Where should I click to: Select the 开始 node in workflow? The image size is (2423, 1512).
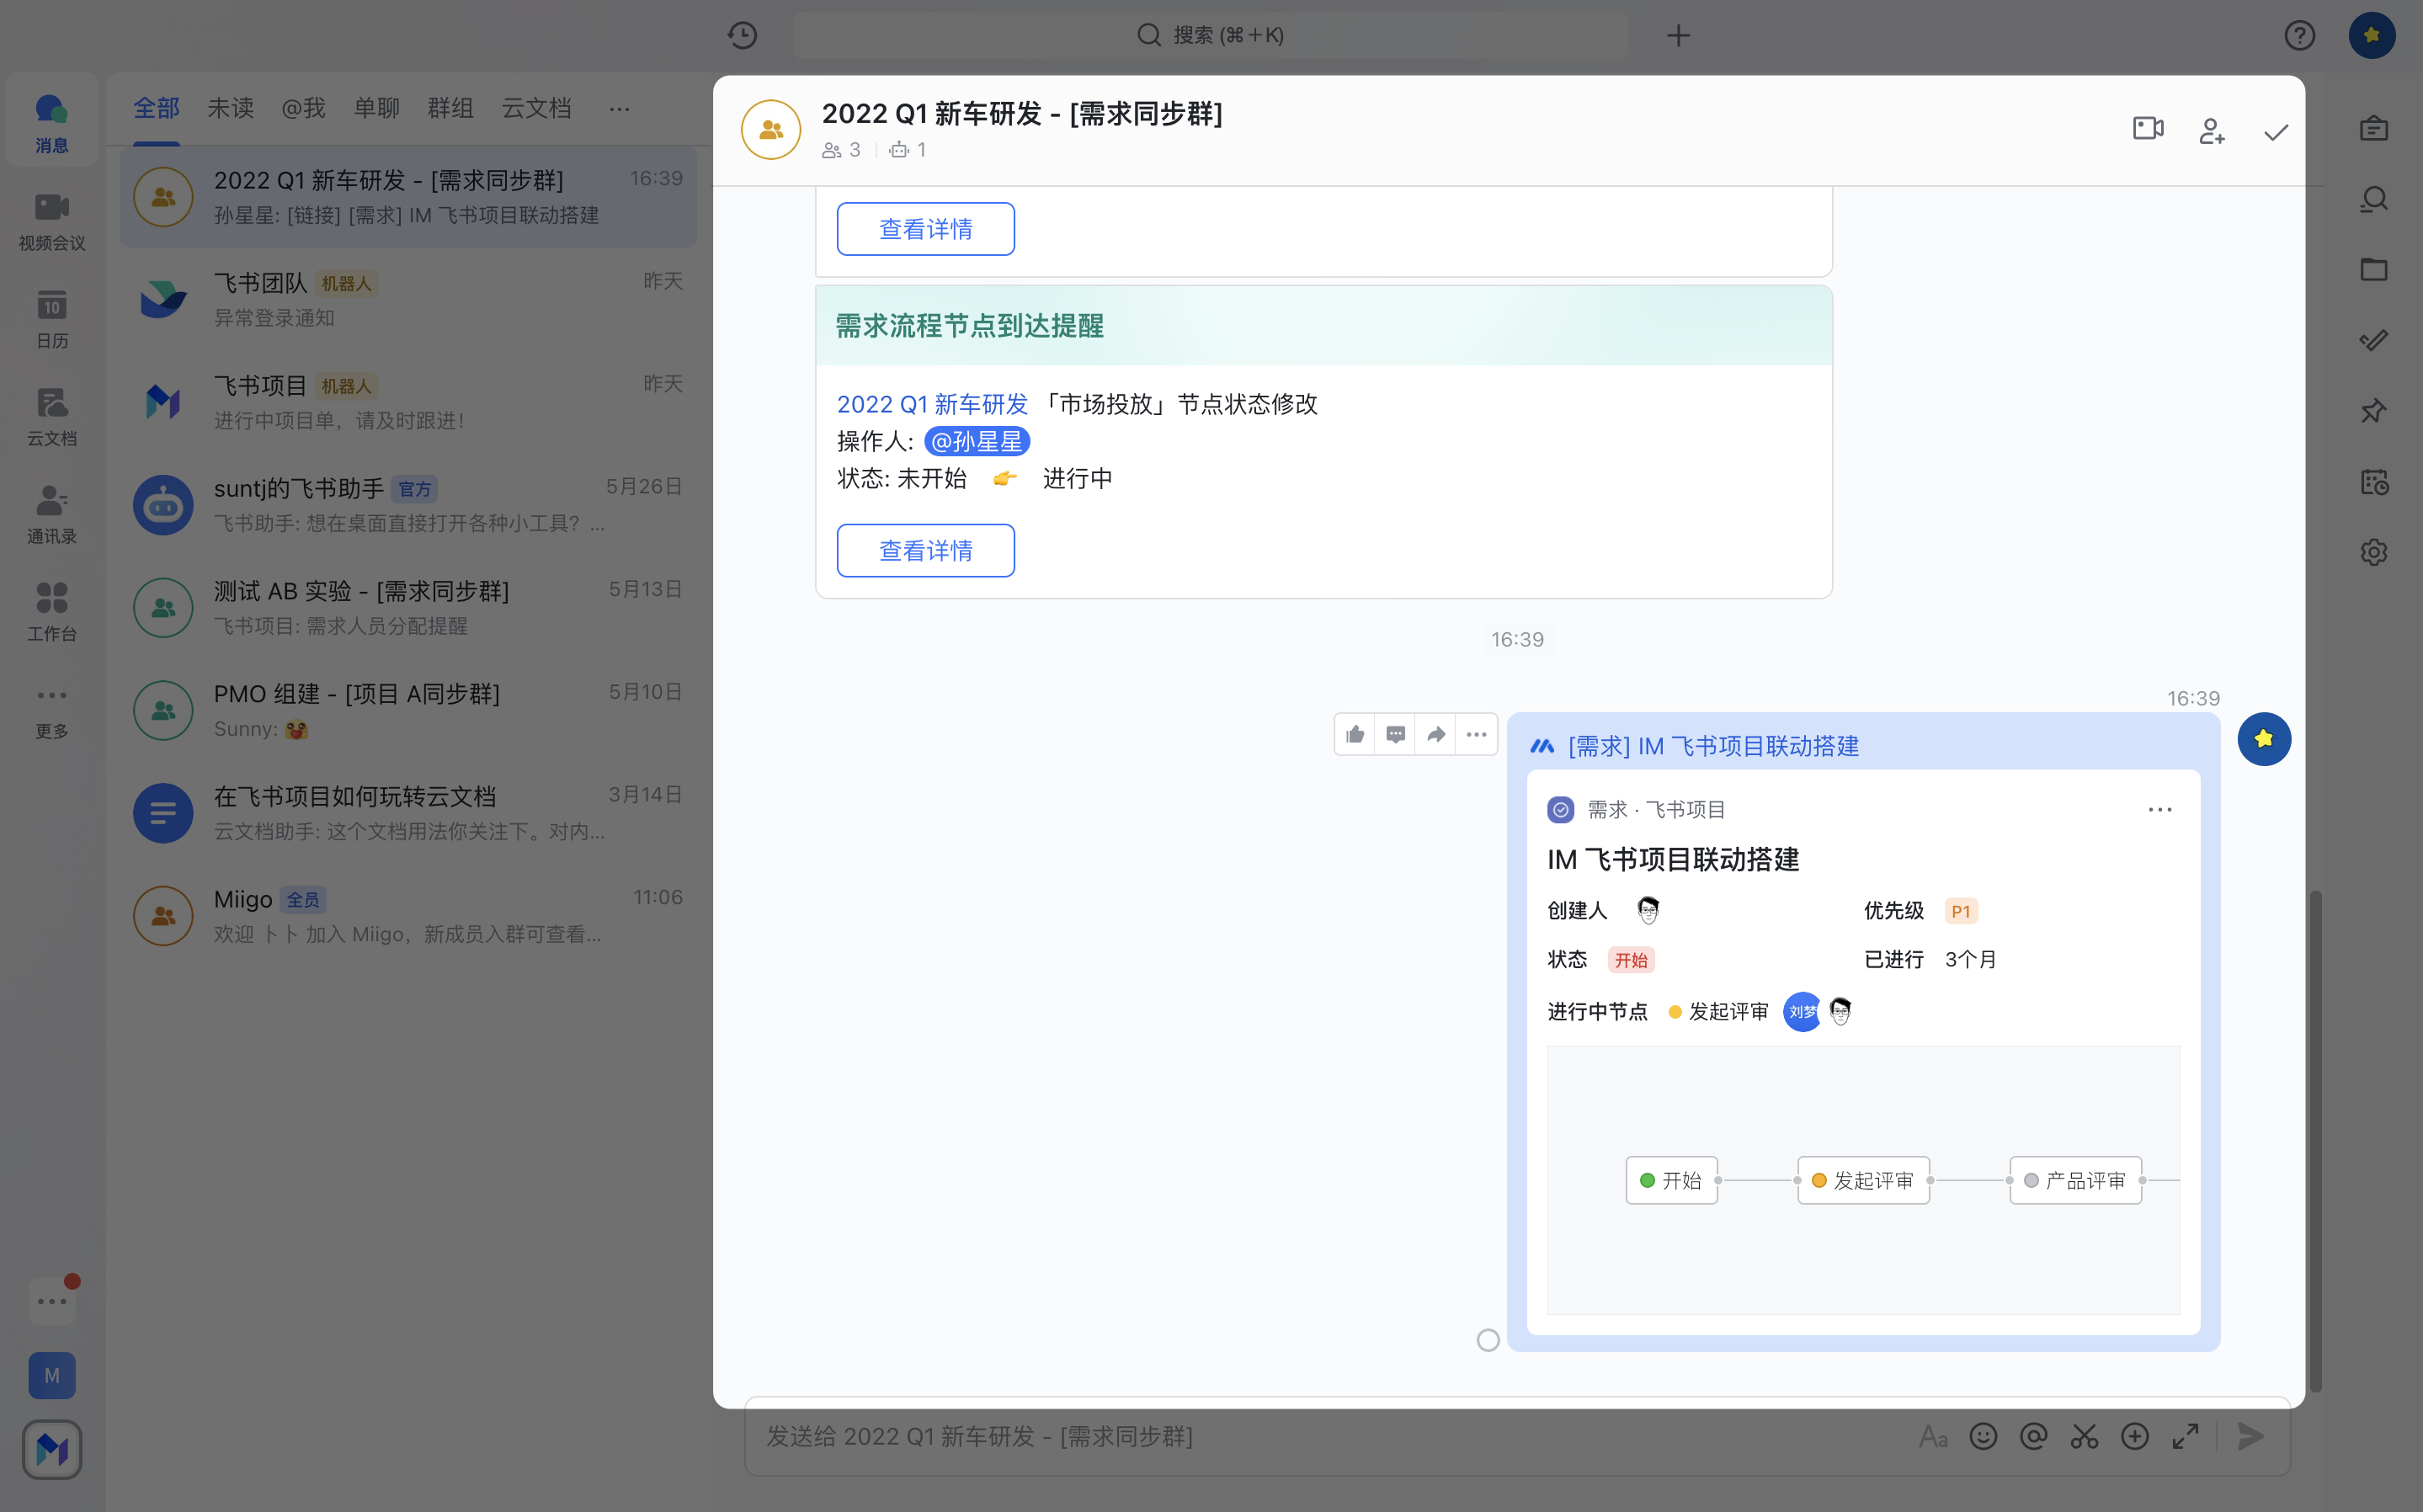pos(1671,1180)
